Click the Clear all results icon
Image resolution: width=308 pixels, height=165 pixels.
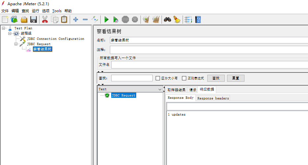[x=156, y=20]
